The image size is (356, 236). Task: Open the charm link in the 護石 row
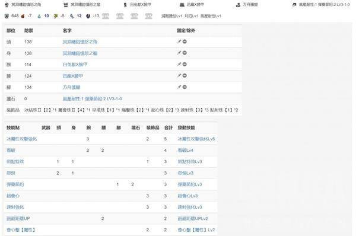(x=92, y=98)
